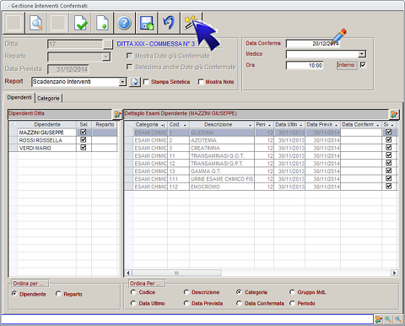The height and width of the screenshot is (326, 405).
Task: Click the scroll right arrow of exams grid
Action: pyautogui.click(x=394, y=273)
